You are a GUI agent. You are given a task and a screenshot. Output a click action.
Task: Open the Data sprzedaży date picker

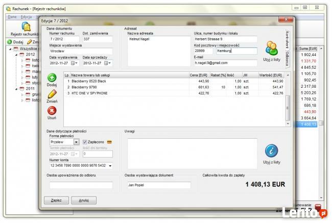109,63
